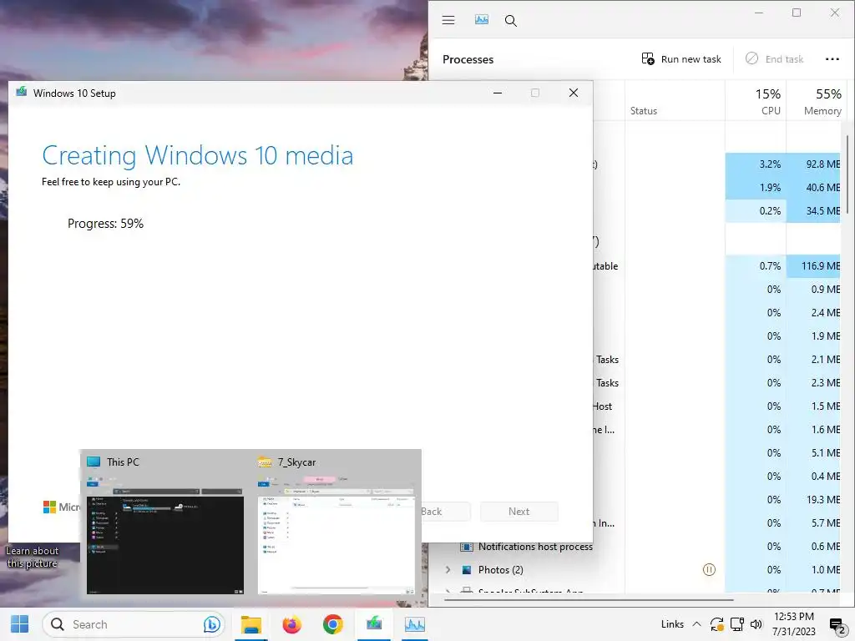Open the more options ellipsis menu
Viewport: 855px width, 641px height.
[x=832, y=59]
